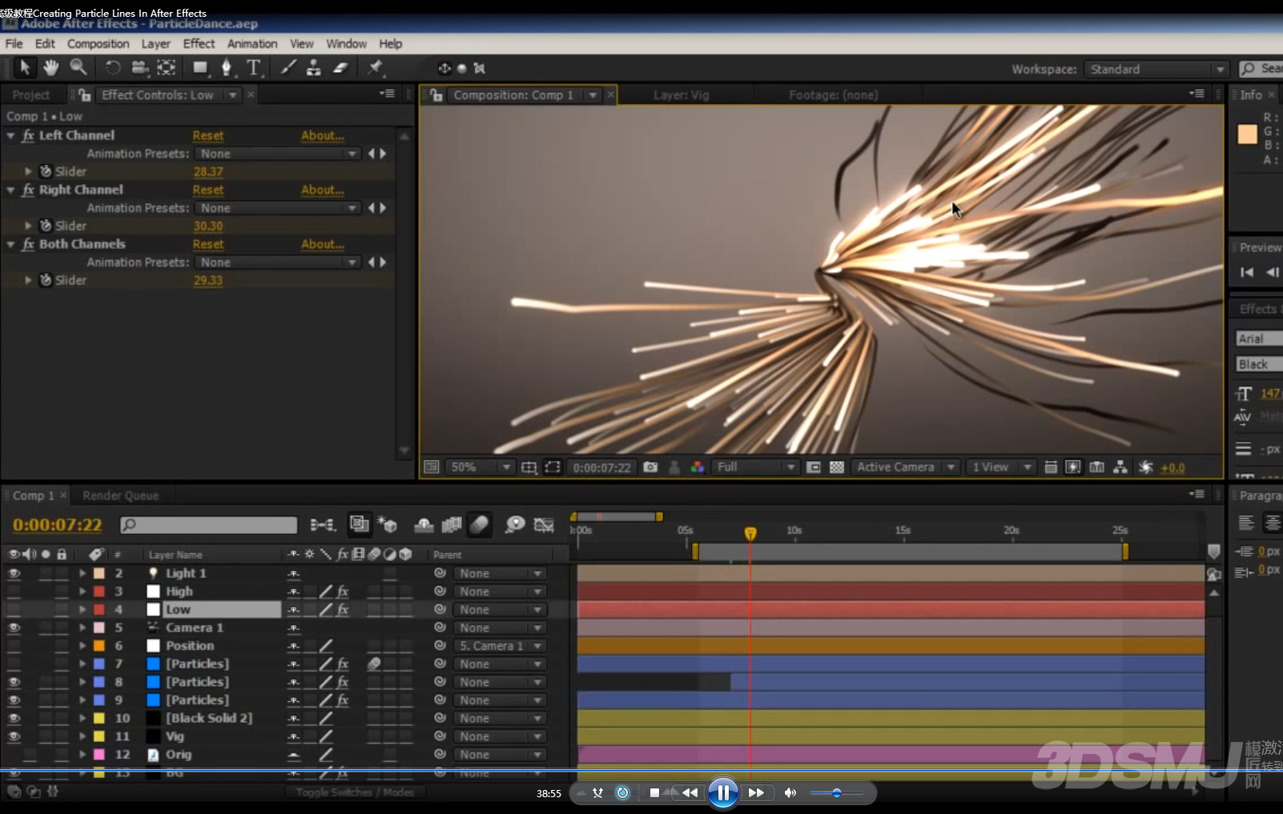Screen dimensions: 1283x814
Task: Select the Pen tool
Action: tap(227, 68)
